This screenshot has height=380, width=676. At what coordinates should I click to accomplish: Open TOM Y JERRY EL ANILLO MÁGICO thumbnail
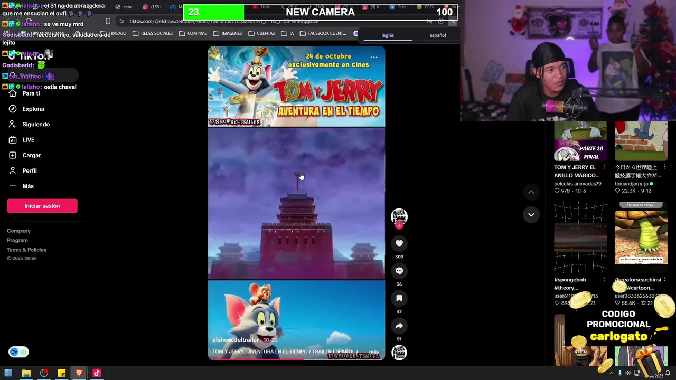[x=580, y=141]
